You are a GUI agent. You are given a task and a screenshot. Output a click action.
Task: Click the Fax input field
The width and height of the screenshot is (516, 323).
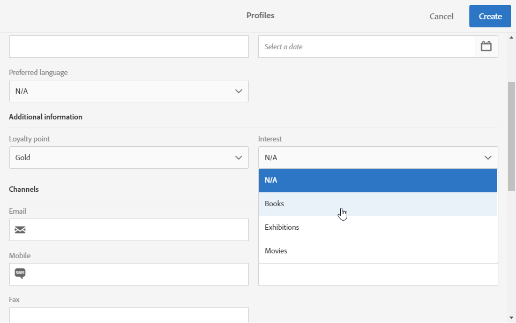point(129,315)
